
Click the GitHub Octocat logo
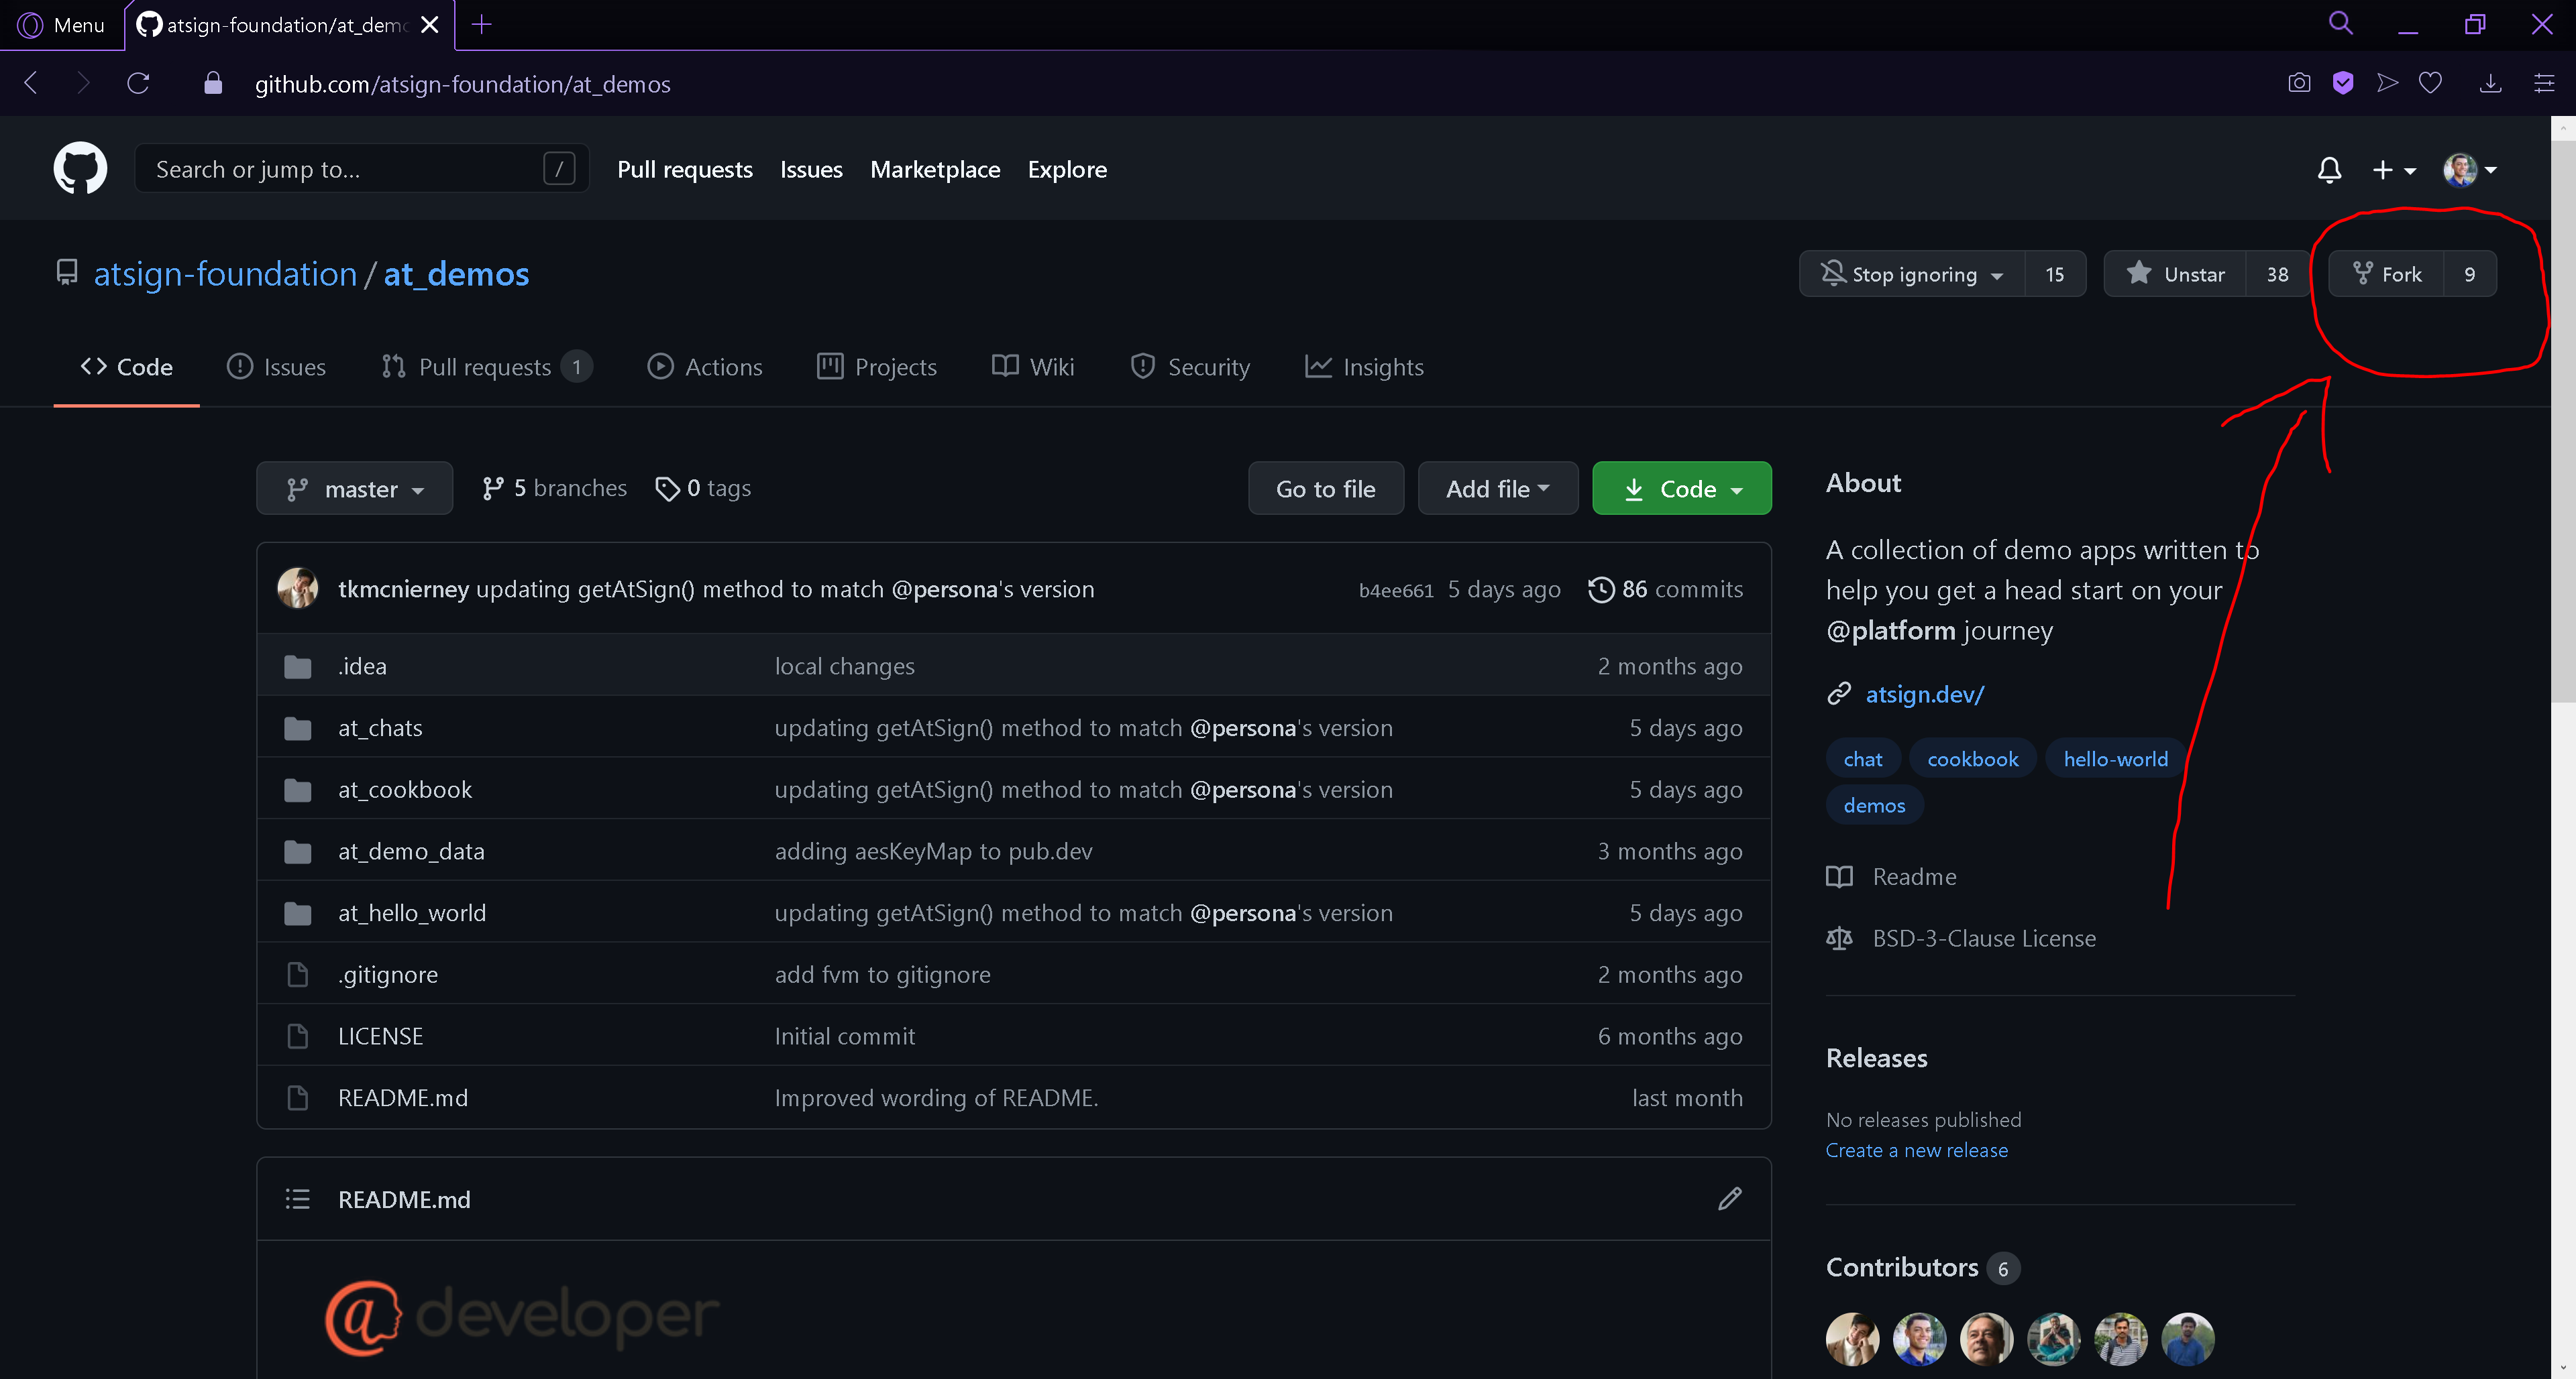pos(80,168)
